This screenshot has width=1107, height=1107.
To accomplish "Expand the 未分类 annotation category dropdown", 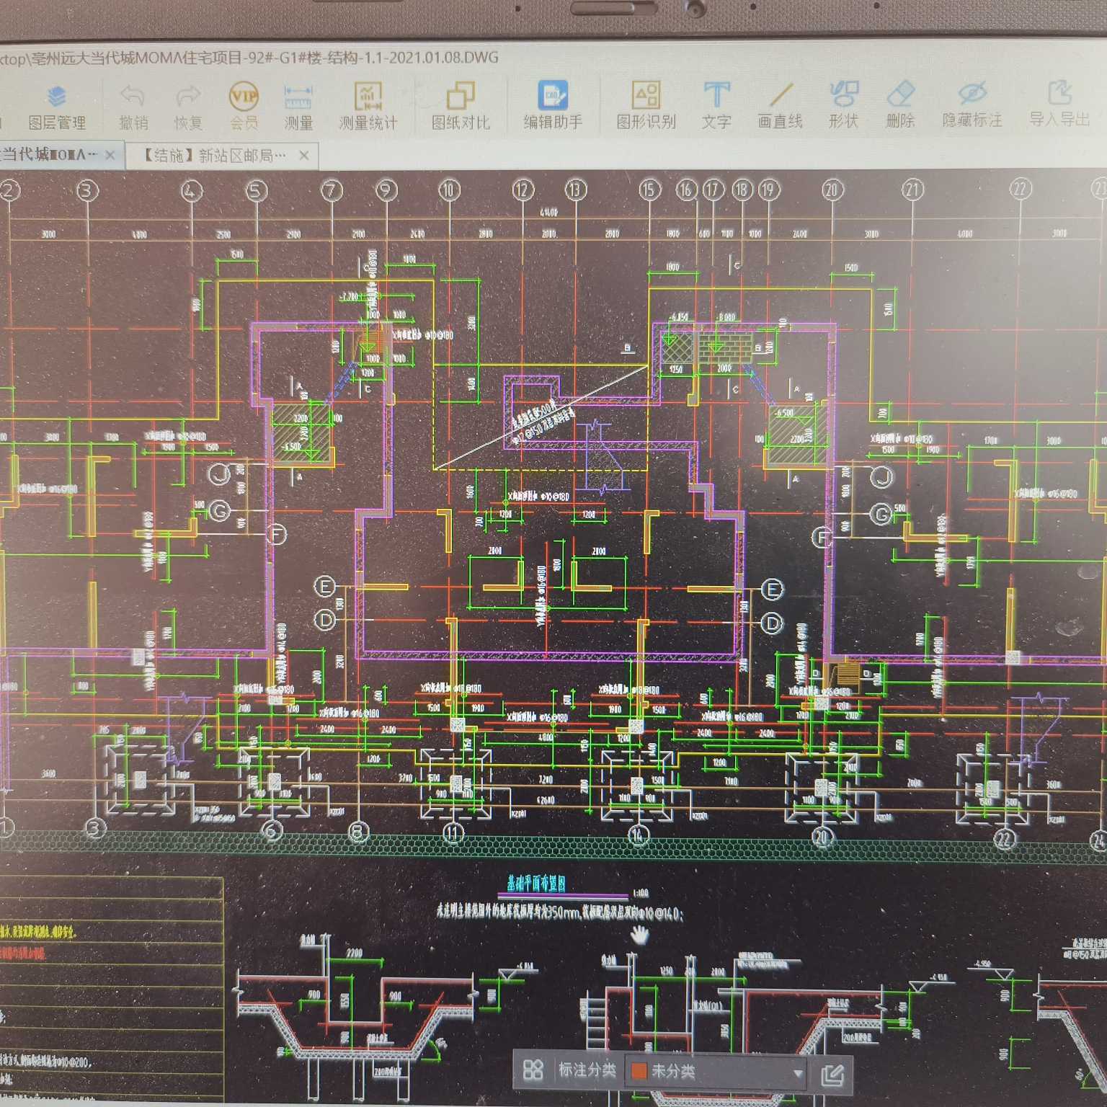I will click(x=717, y=1072).
